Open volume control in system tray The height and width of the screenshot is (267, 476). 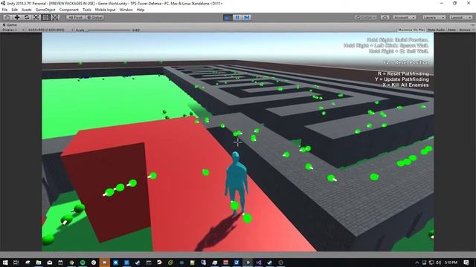pyautogui.click(x=438, y=263)
